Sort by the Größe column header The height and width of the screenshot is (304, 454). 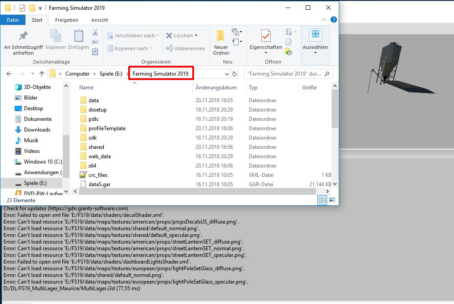pos(309,88)
